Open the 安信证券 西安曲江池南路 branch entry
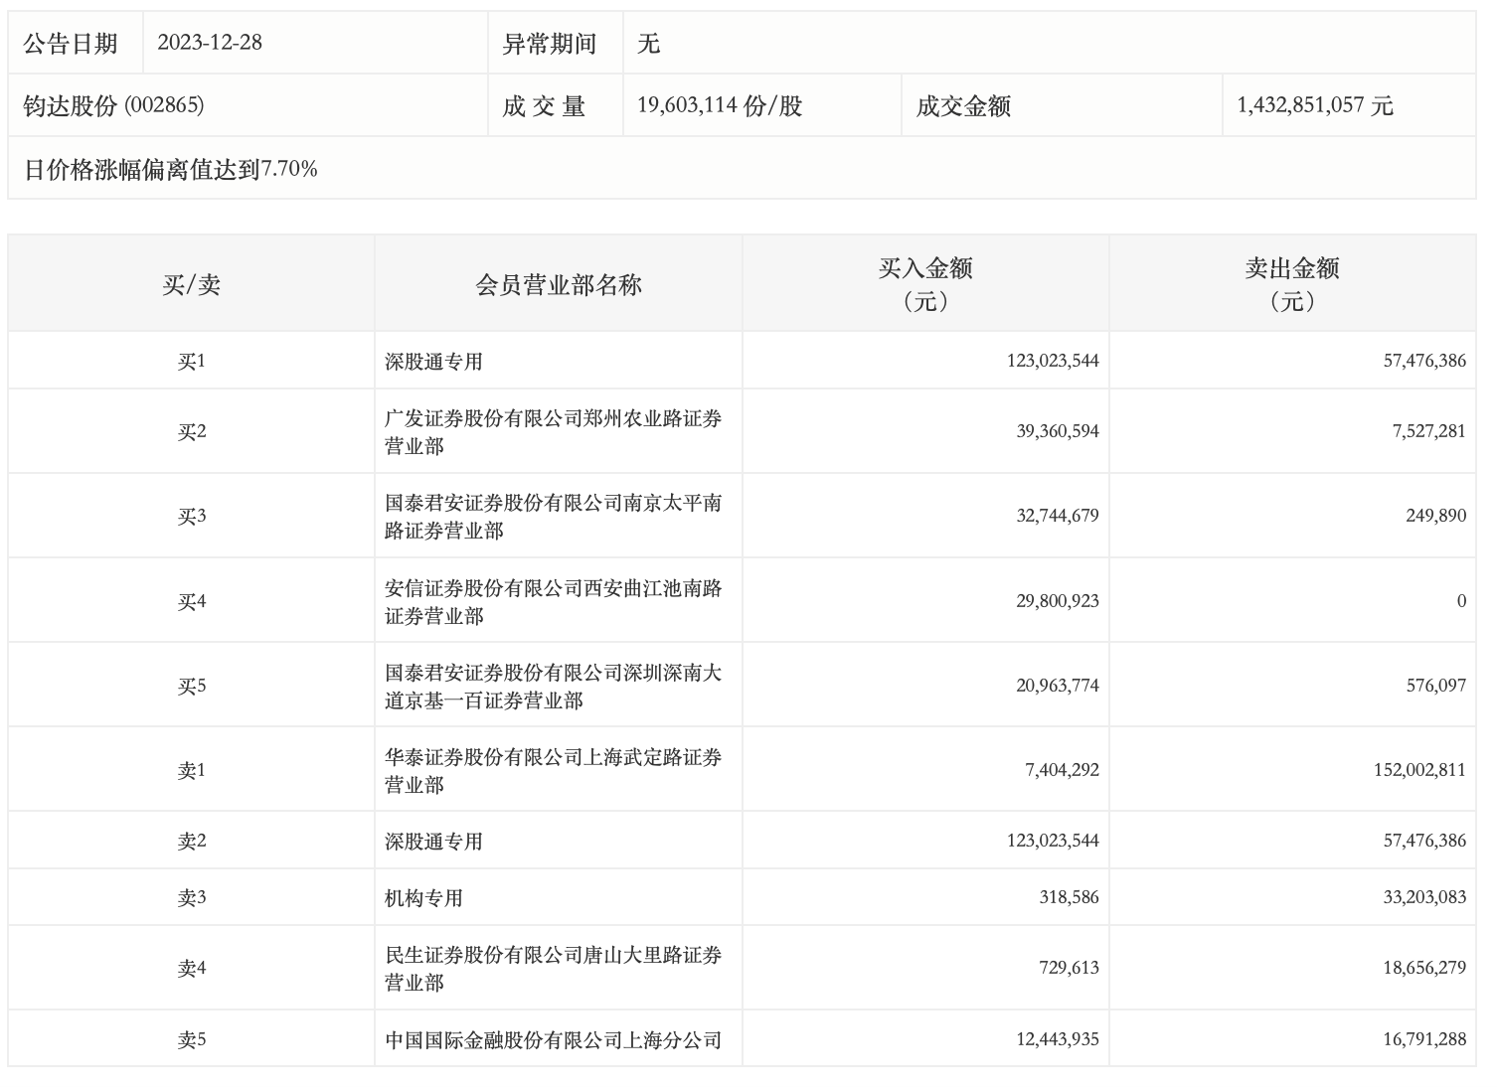 point(553,601)
